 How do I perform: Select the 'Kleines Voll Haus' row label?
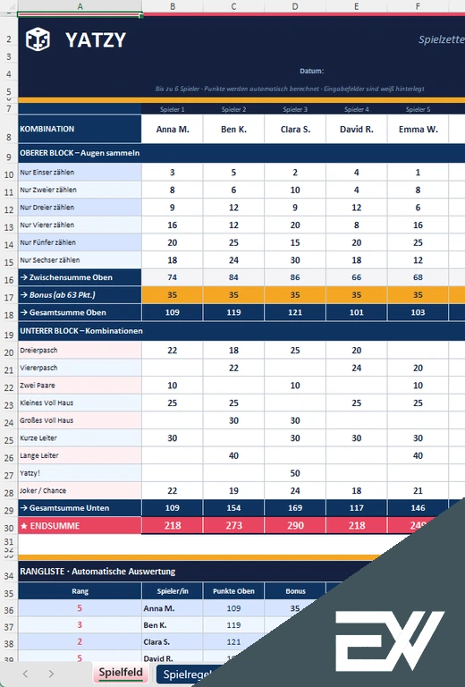pos(80,403)
